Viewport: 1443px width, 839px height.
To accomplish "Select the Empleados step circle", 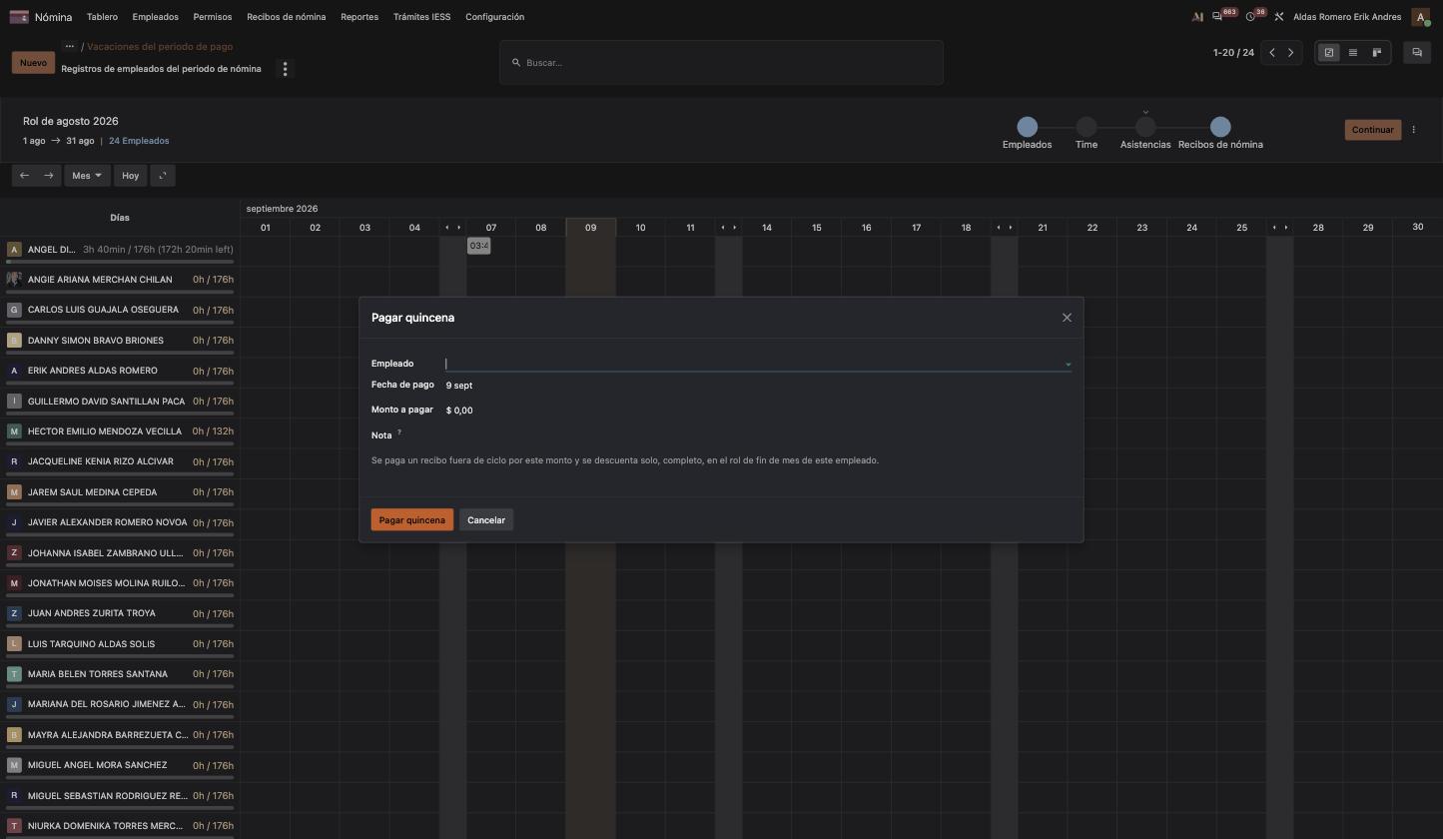I will (x=1027, y=127).
